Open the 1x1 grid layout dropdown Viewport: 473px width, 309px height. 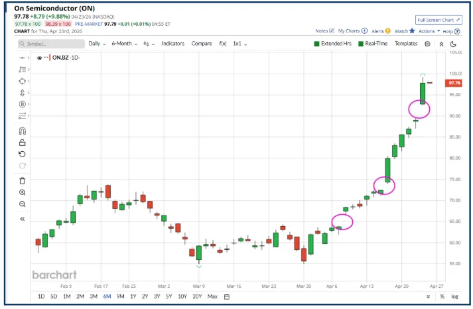click(x=240, y=44)
